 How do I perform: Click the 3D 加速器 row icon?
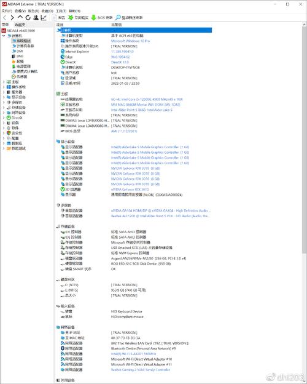63,190
